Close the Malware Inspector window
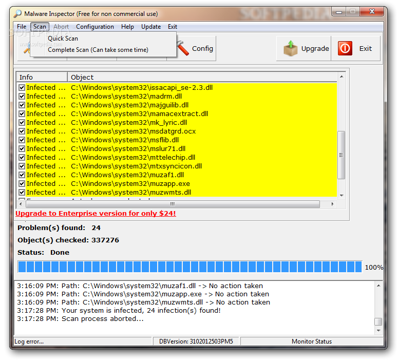Viewport: 398px width, 360px height. [x=372, y=11]
